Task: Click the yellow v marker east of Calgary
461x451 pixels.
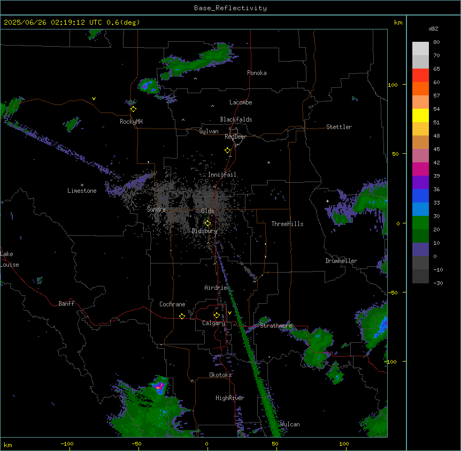Action: 229,313
